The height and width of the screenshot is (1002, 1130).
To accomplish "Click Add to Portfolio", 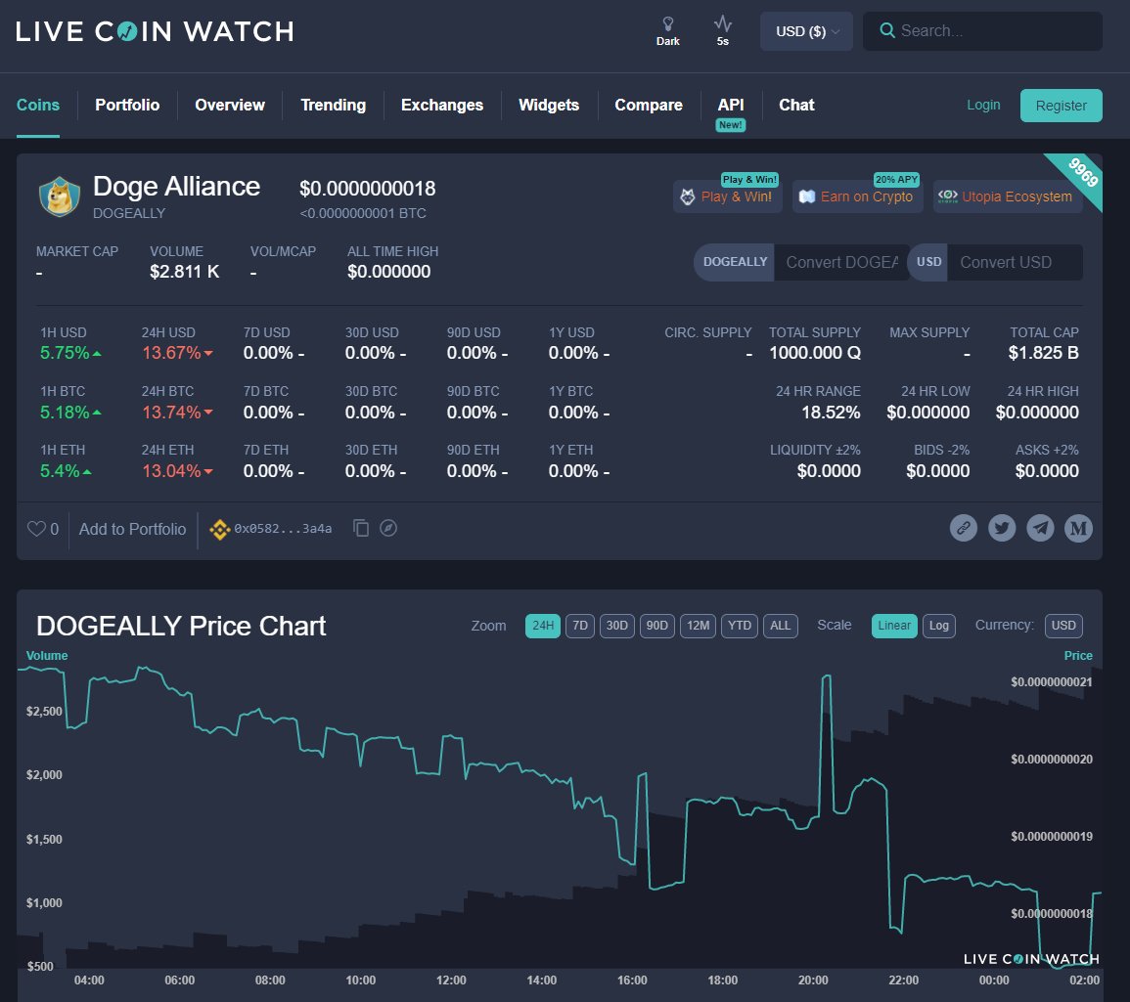I will 133,530.
